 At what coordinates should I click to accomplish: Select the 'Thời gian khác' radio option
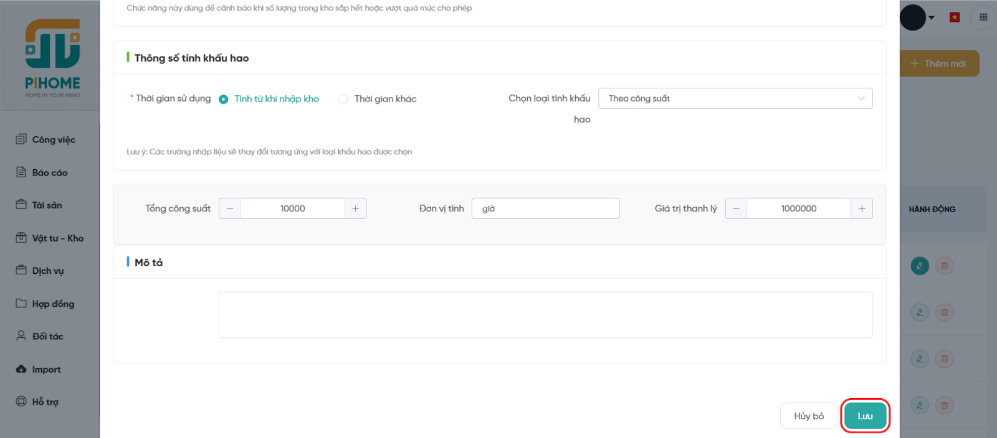[343, 99]
